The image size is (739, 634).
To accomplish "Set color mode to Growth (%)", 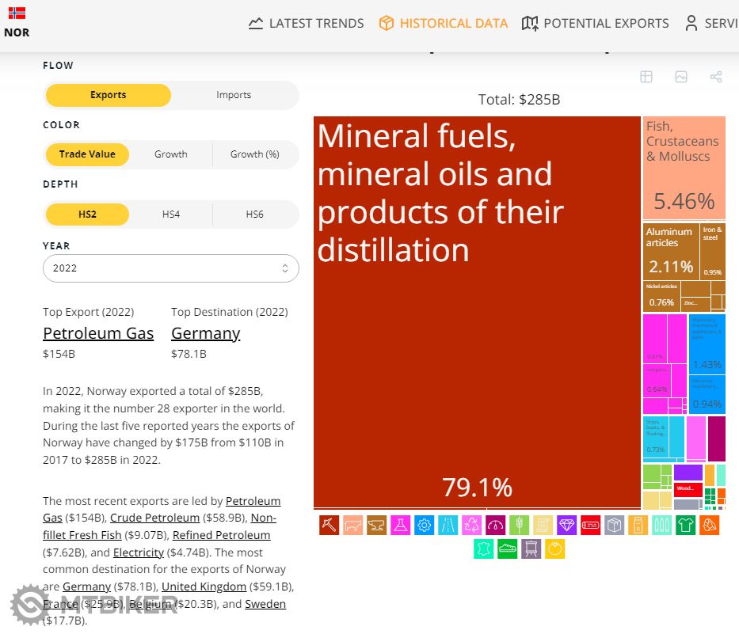I will pyautogui.click(x=254, y=154).
